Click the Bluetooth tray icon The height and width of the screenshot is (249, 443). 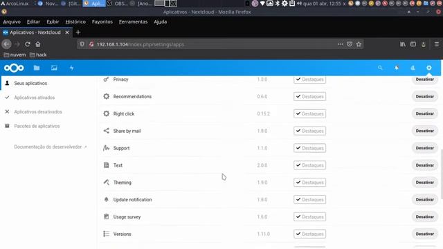[278, 3]
